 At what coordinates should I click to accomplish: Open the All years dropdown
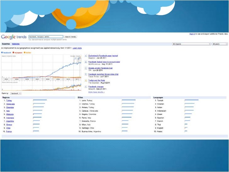click(220, 44)
